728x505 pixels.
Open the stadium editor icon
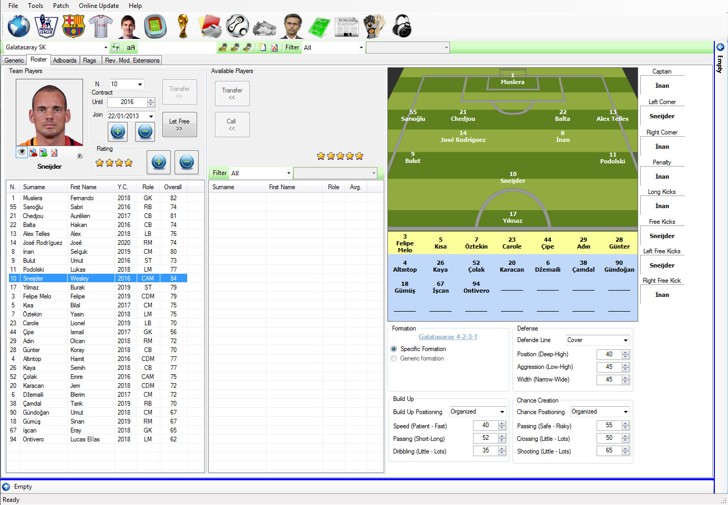pyautogui.click(x=155, y=26)
